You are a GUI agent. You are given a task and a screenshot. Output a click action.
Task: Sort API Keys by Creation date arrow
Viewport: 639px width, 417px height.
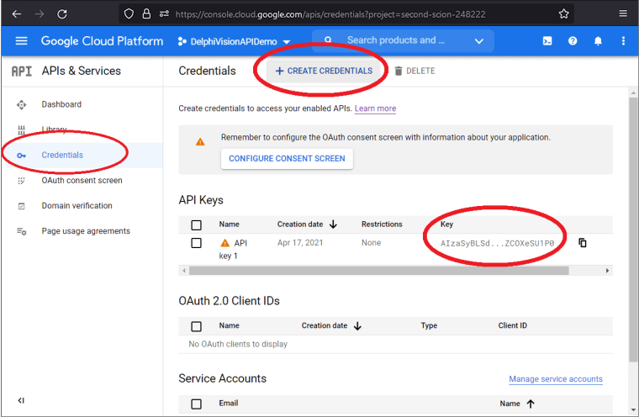(x=333, y=224)
